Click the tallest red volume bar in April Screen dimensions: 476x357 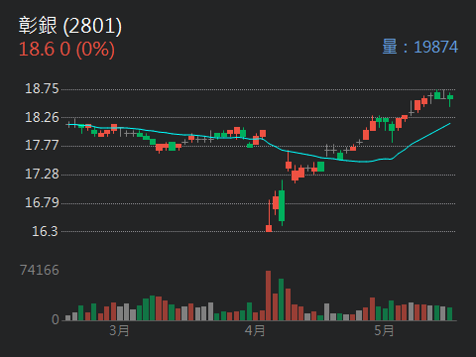point(268,296)
